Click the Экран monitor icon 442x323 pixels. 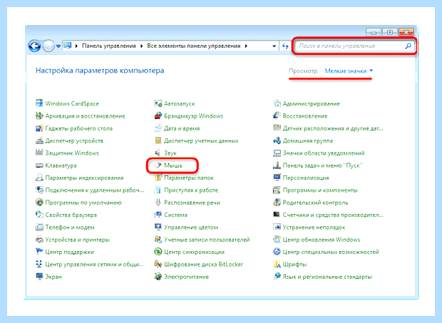[39, 277]
